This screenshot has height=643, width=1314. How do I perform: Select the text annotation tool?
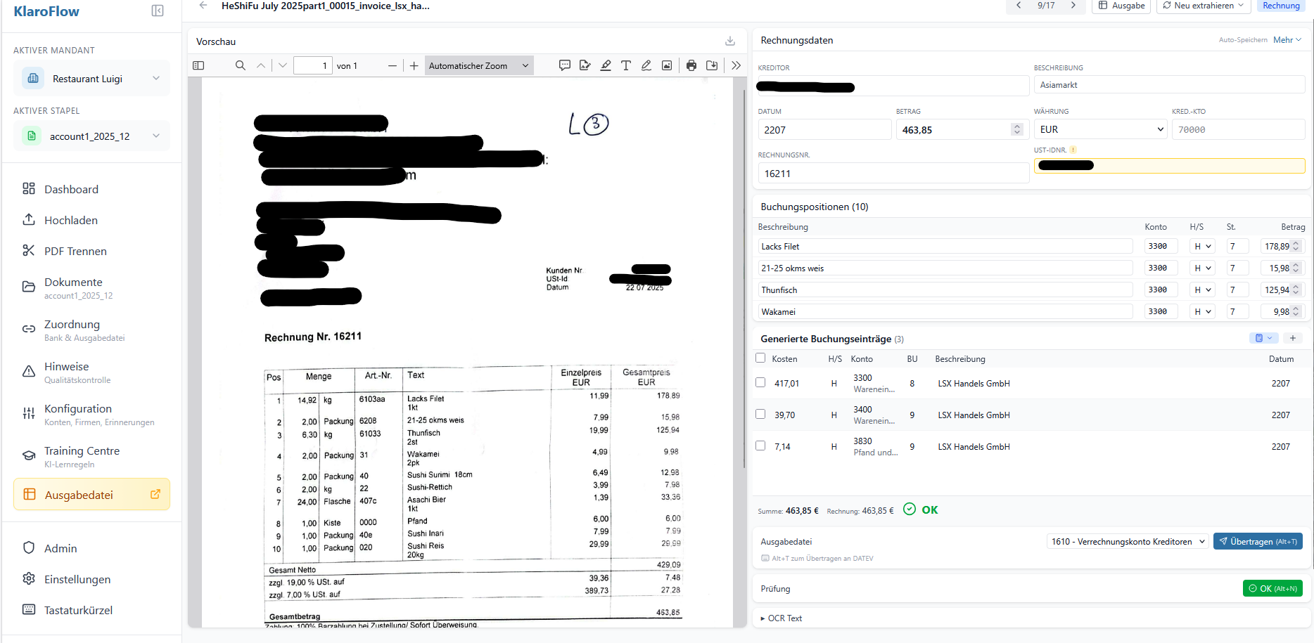[626, 65]
